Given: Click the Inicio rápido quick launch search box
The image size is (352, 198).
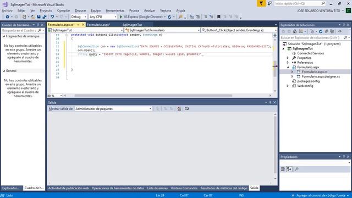Looking at the screenshot, I should tap(300, 4).
